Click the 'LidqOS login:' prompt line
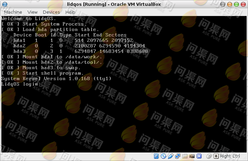Viewport: 248px width, 161px height. pos(21,84)
